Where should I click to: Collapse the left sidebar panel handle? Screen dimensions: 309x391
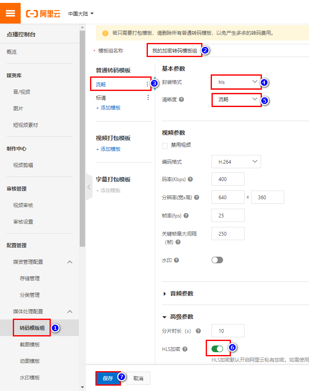coord(89,187)
